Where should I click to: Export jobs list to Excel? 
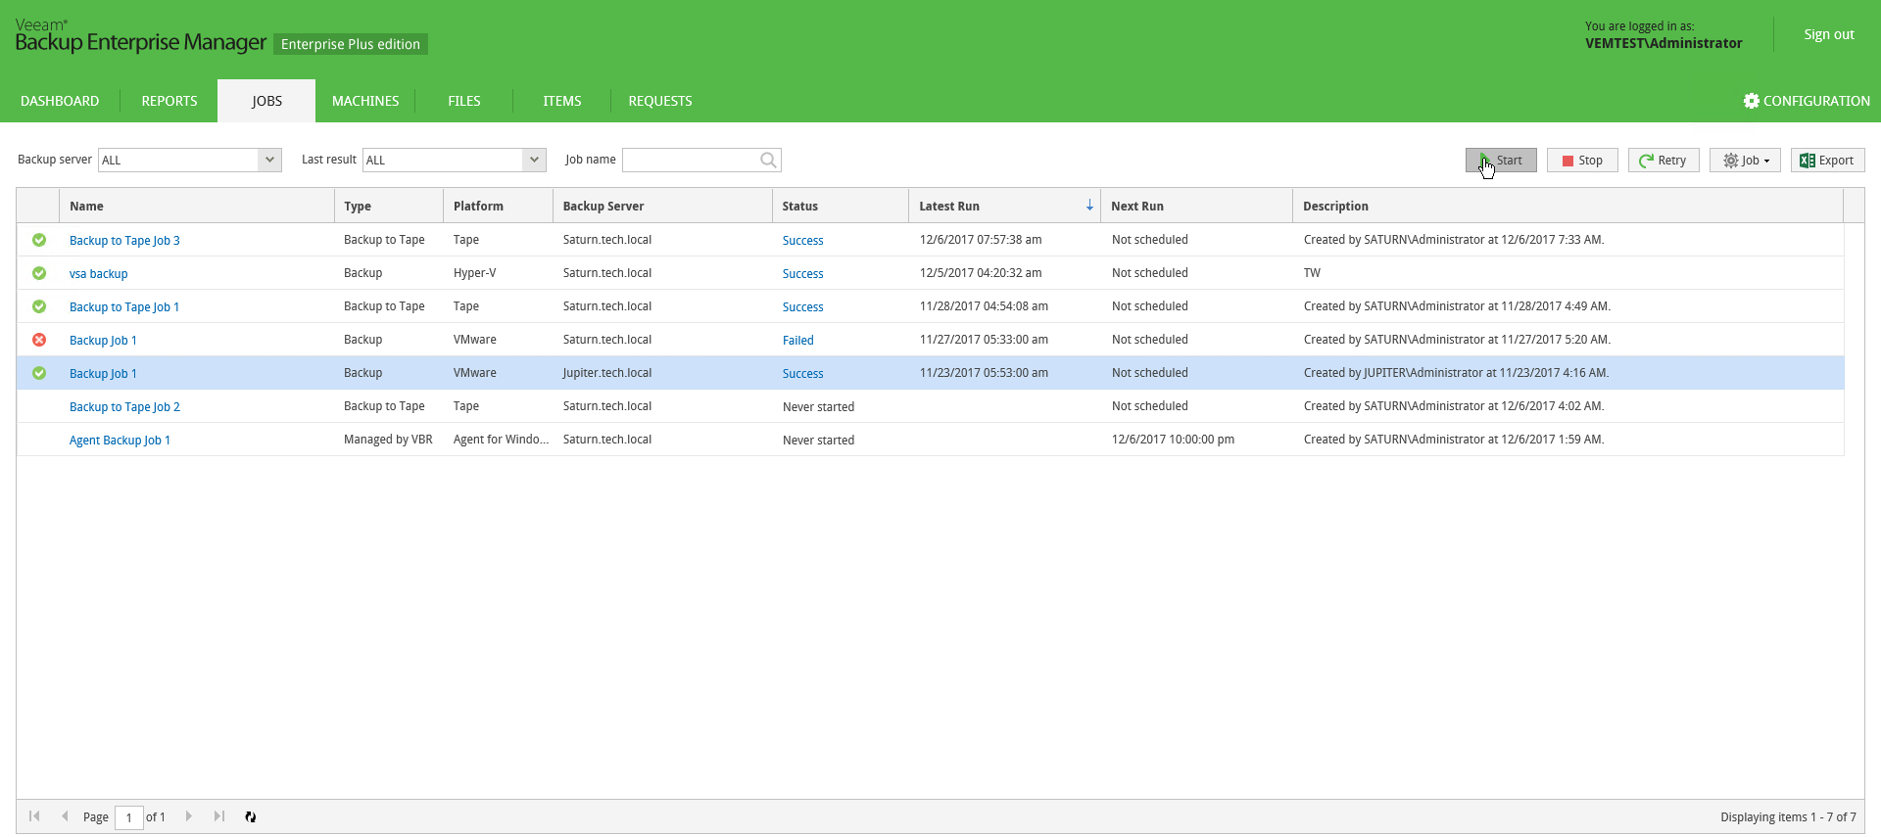tap(1827, 161)
